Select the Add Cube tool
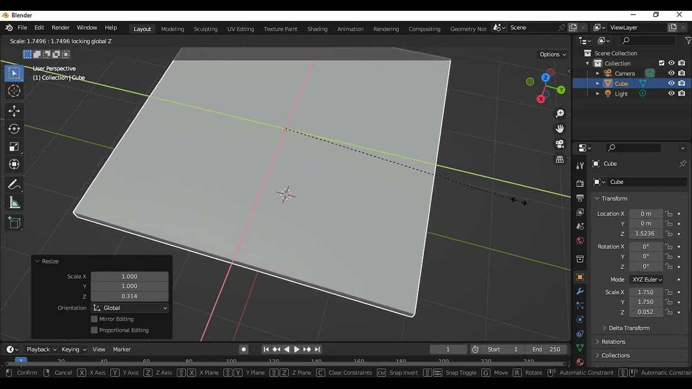692x389 pixels. point(15,223)
